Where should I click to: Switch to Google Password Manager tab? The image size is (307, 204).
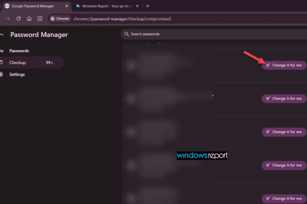coord(36,6)
